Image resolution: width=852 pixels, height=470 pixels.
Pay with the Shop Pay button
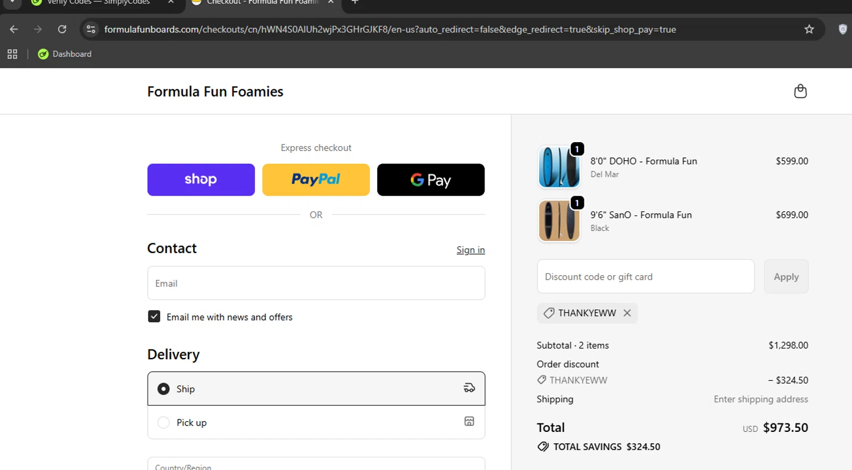(x=201, y=180)
